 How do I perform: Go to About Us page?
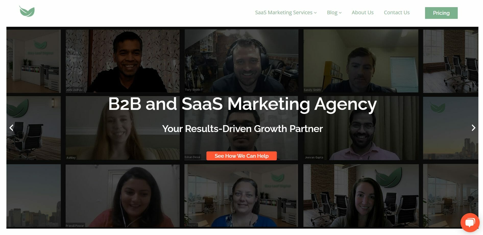tap(363, 12)
